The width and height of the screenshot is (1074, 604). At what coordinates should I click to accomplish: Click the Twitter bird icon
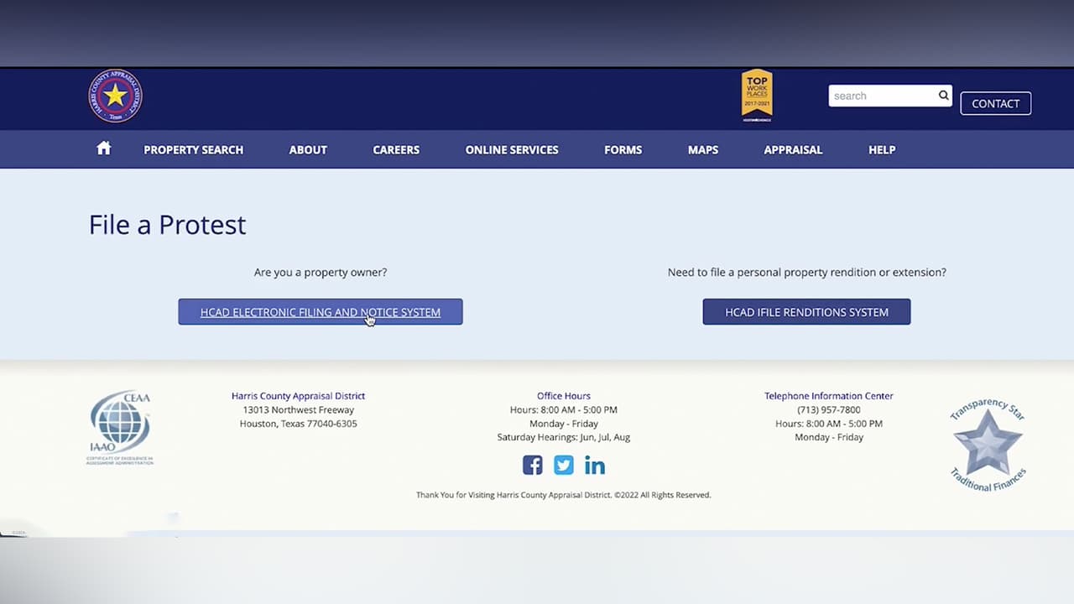coord(563,465)
